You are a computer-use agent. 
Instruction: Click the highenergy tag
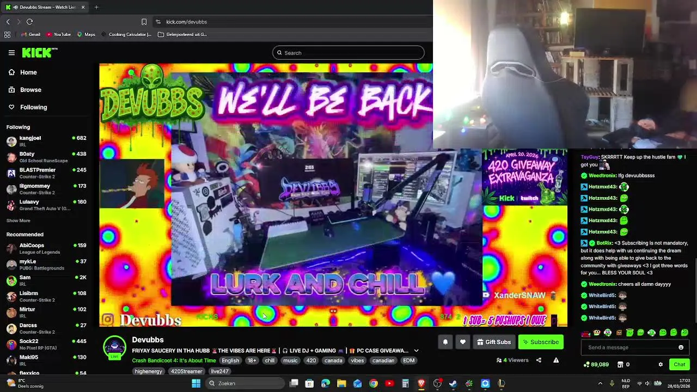149,371
